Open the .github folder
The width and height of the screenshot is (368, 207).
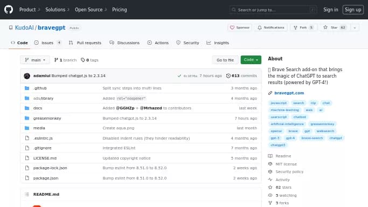[40, 88]
